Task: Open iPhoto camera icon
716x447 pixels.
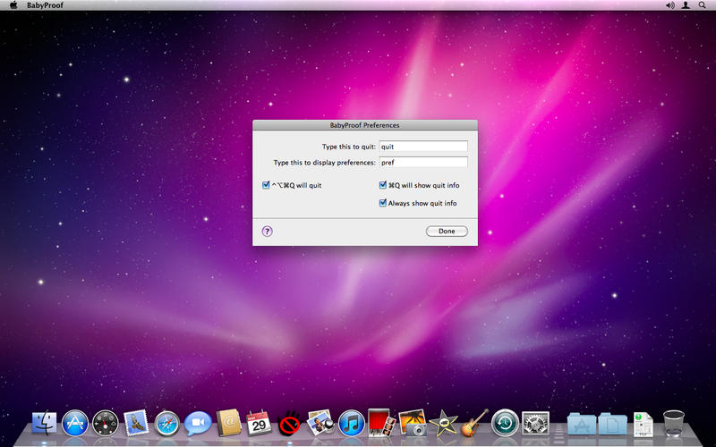Action: (413, 422)
